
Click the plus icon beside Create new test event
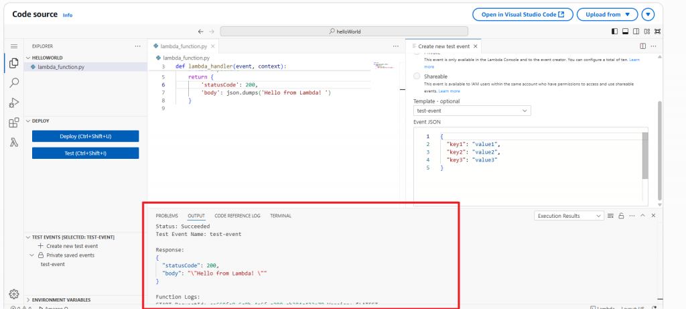(x=41, y=246)
